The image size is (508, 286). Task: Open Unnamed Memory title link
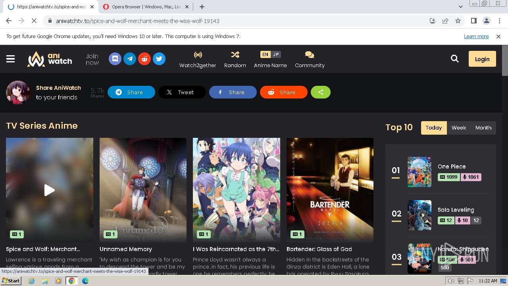pos(126,249)
